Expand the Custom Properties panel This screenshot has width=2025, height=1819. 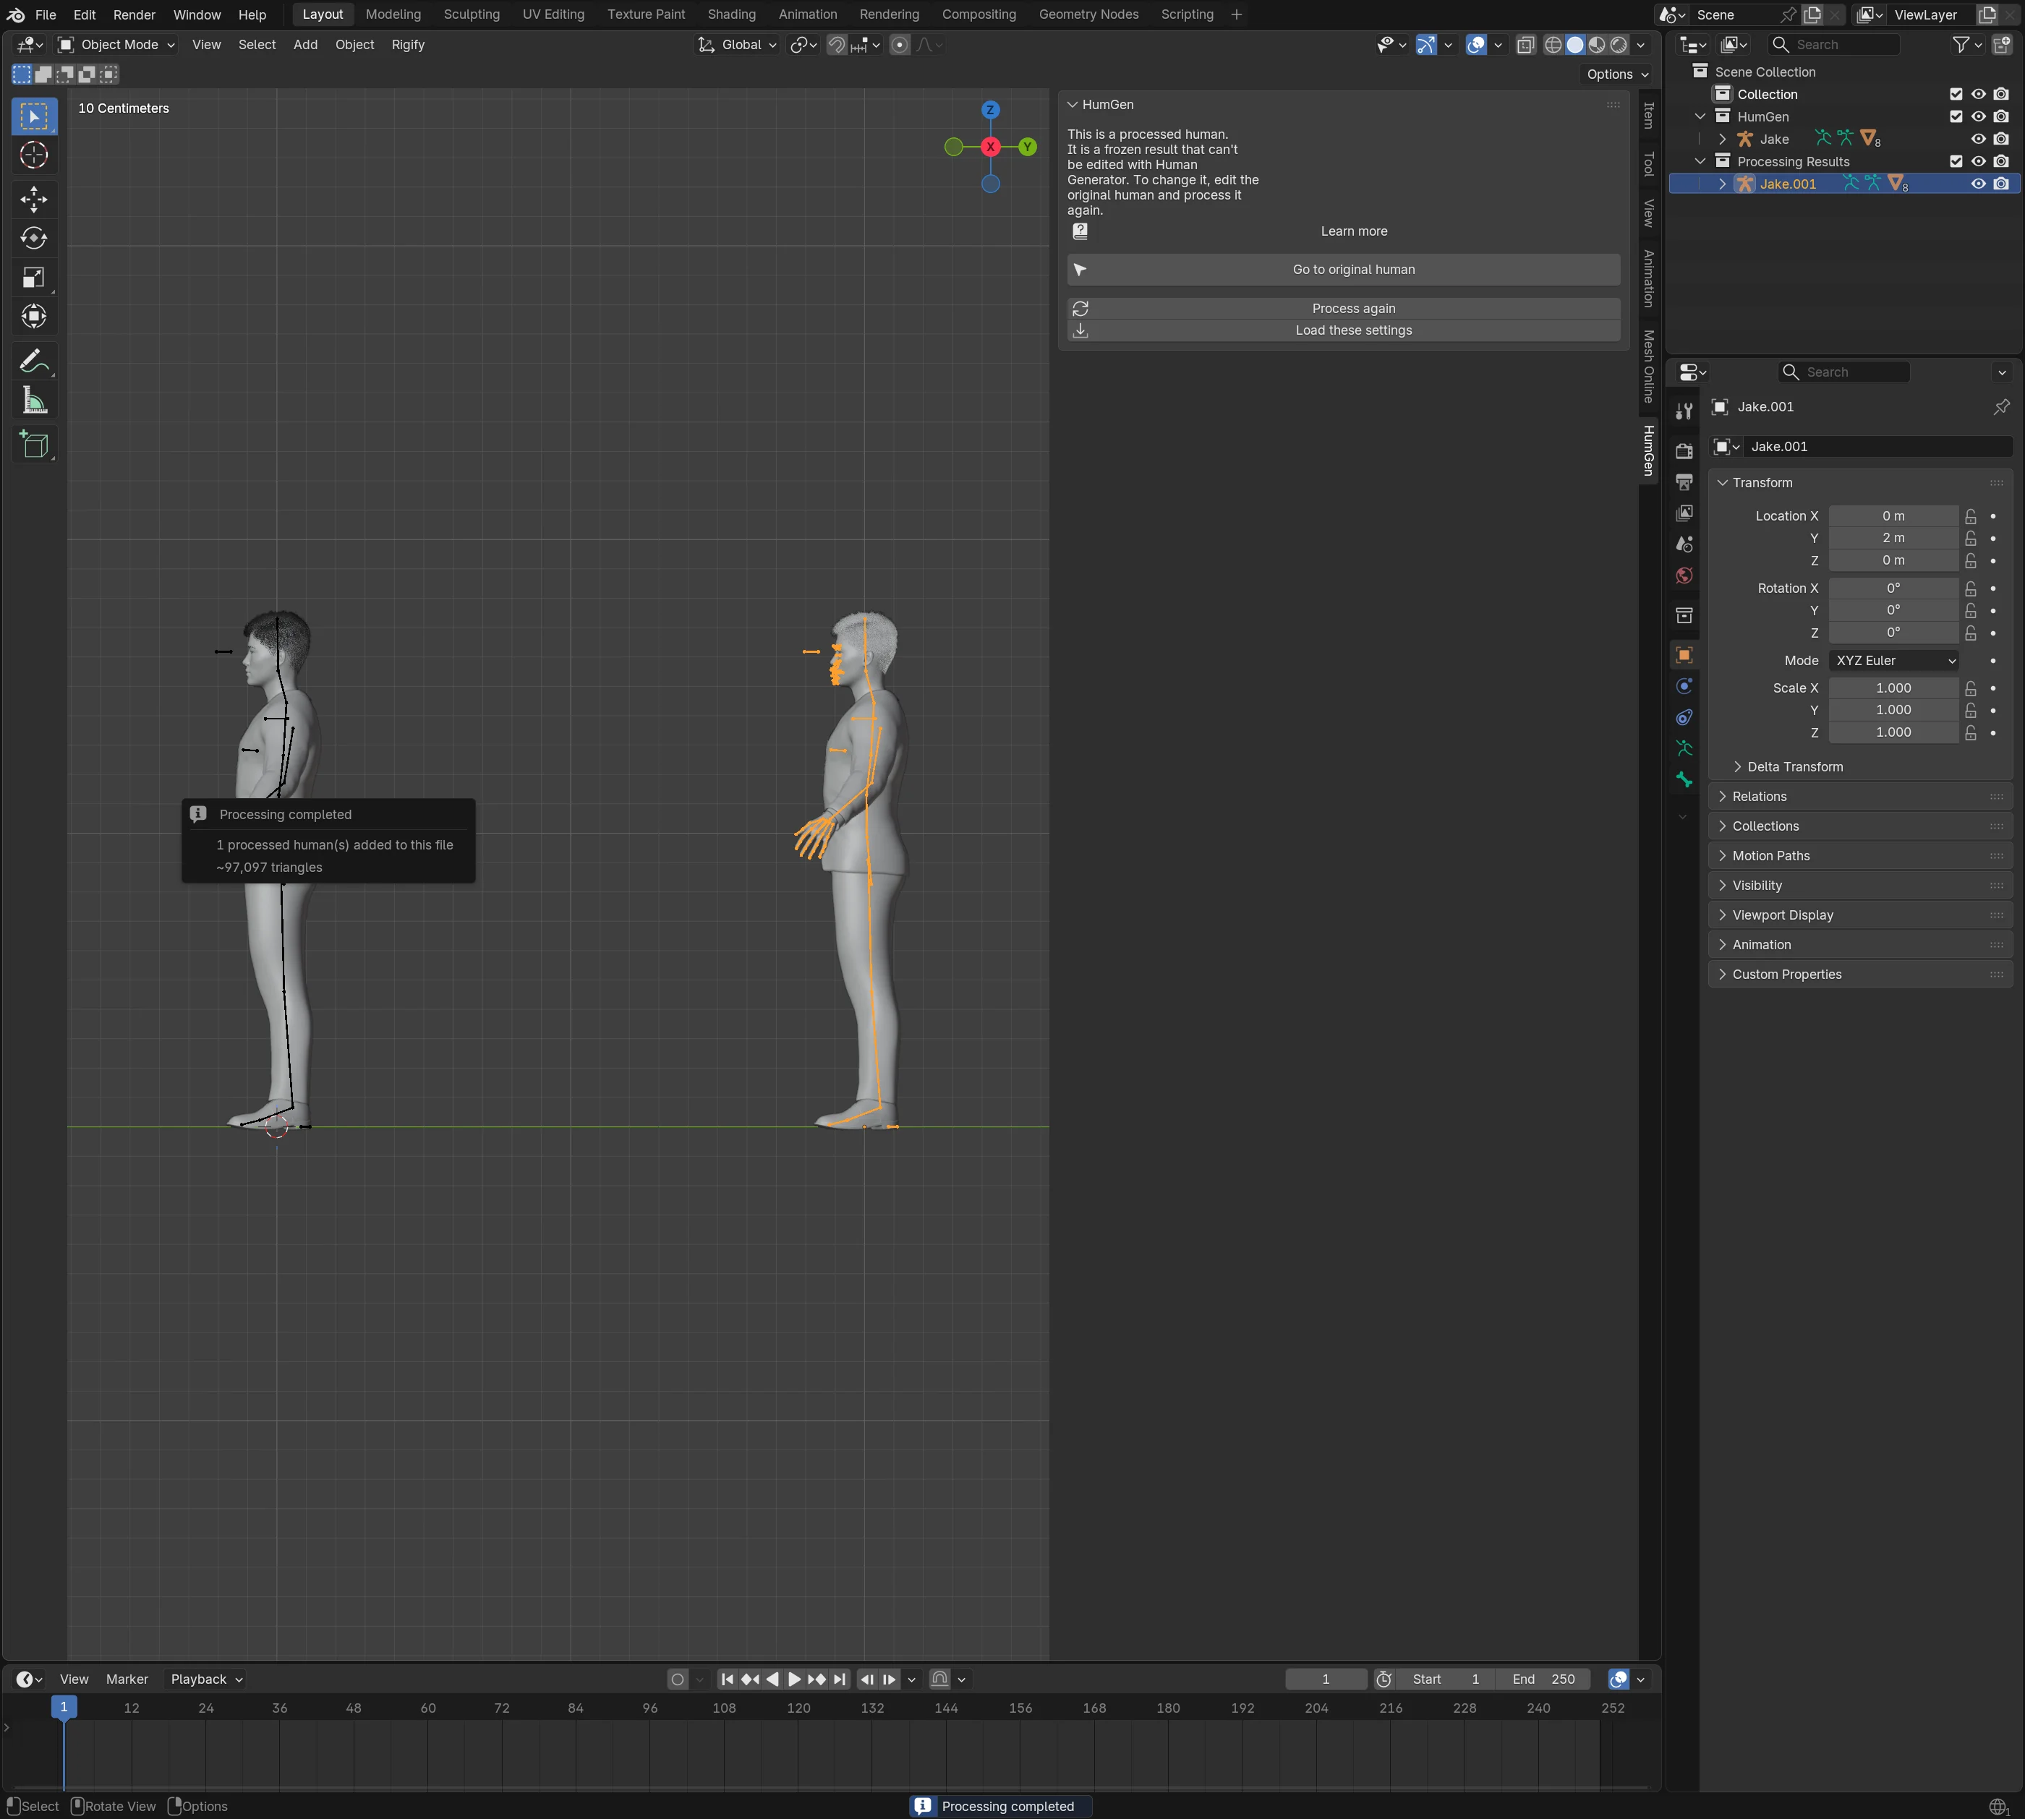pyautogui.click(x=1860, y=975)
